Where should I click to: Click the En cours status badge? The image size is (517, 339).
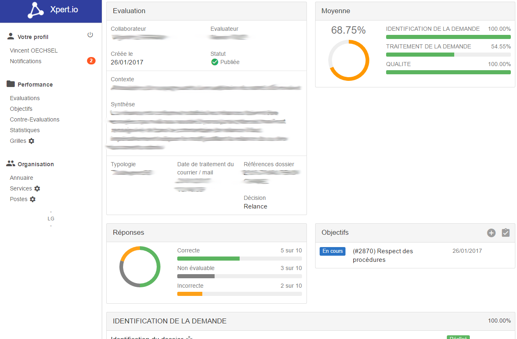click(x=332, y=251)
